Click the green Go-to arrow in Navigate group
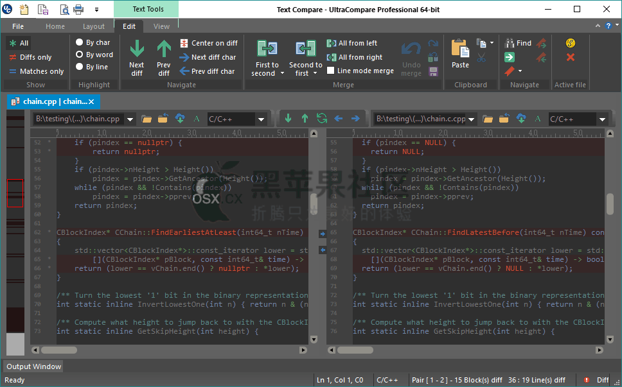The image size is (622, 387). tap(510, 57)
